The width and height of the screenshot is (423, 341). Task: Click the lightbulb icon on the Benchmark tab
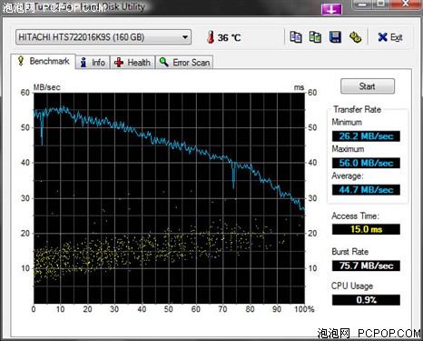point(21,61)
